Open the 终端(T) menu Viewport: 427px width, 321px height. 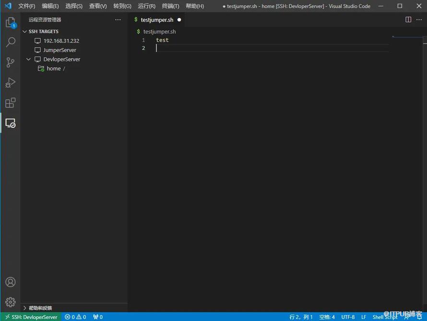tap(170, 6)
